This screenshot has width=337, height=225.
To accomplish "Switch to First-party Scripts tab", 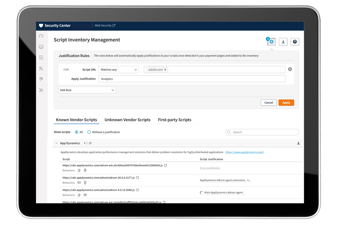I will pos(175,120).
